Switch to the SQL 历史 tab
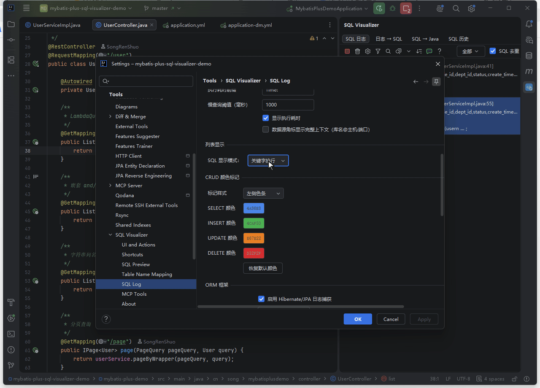Screen dimensions: 540x388 [x=459, y=39]
